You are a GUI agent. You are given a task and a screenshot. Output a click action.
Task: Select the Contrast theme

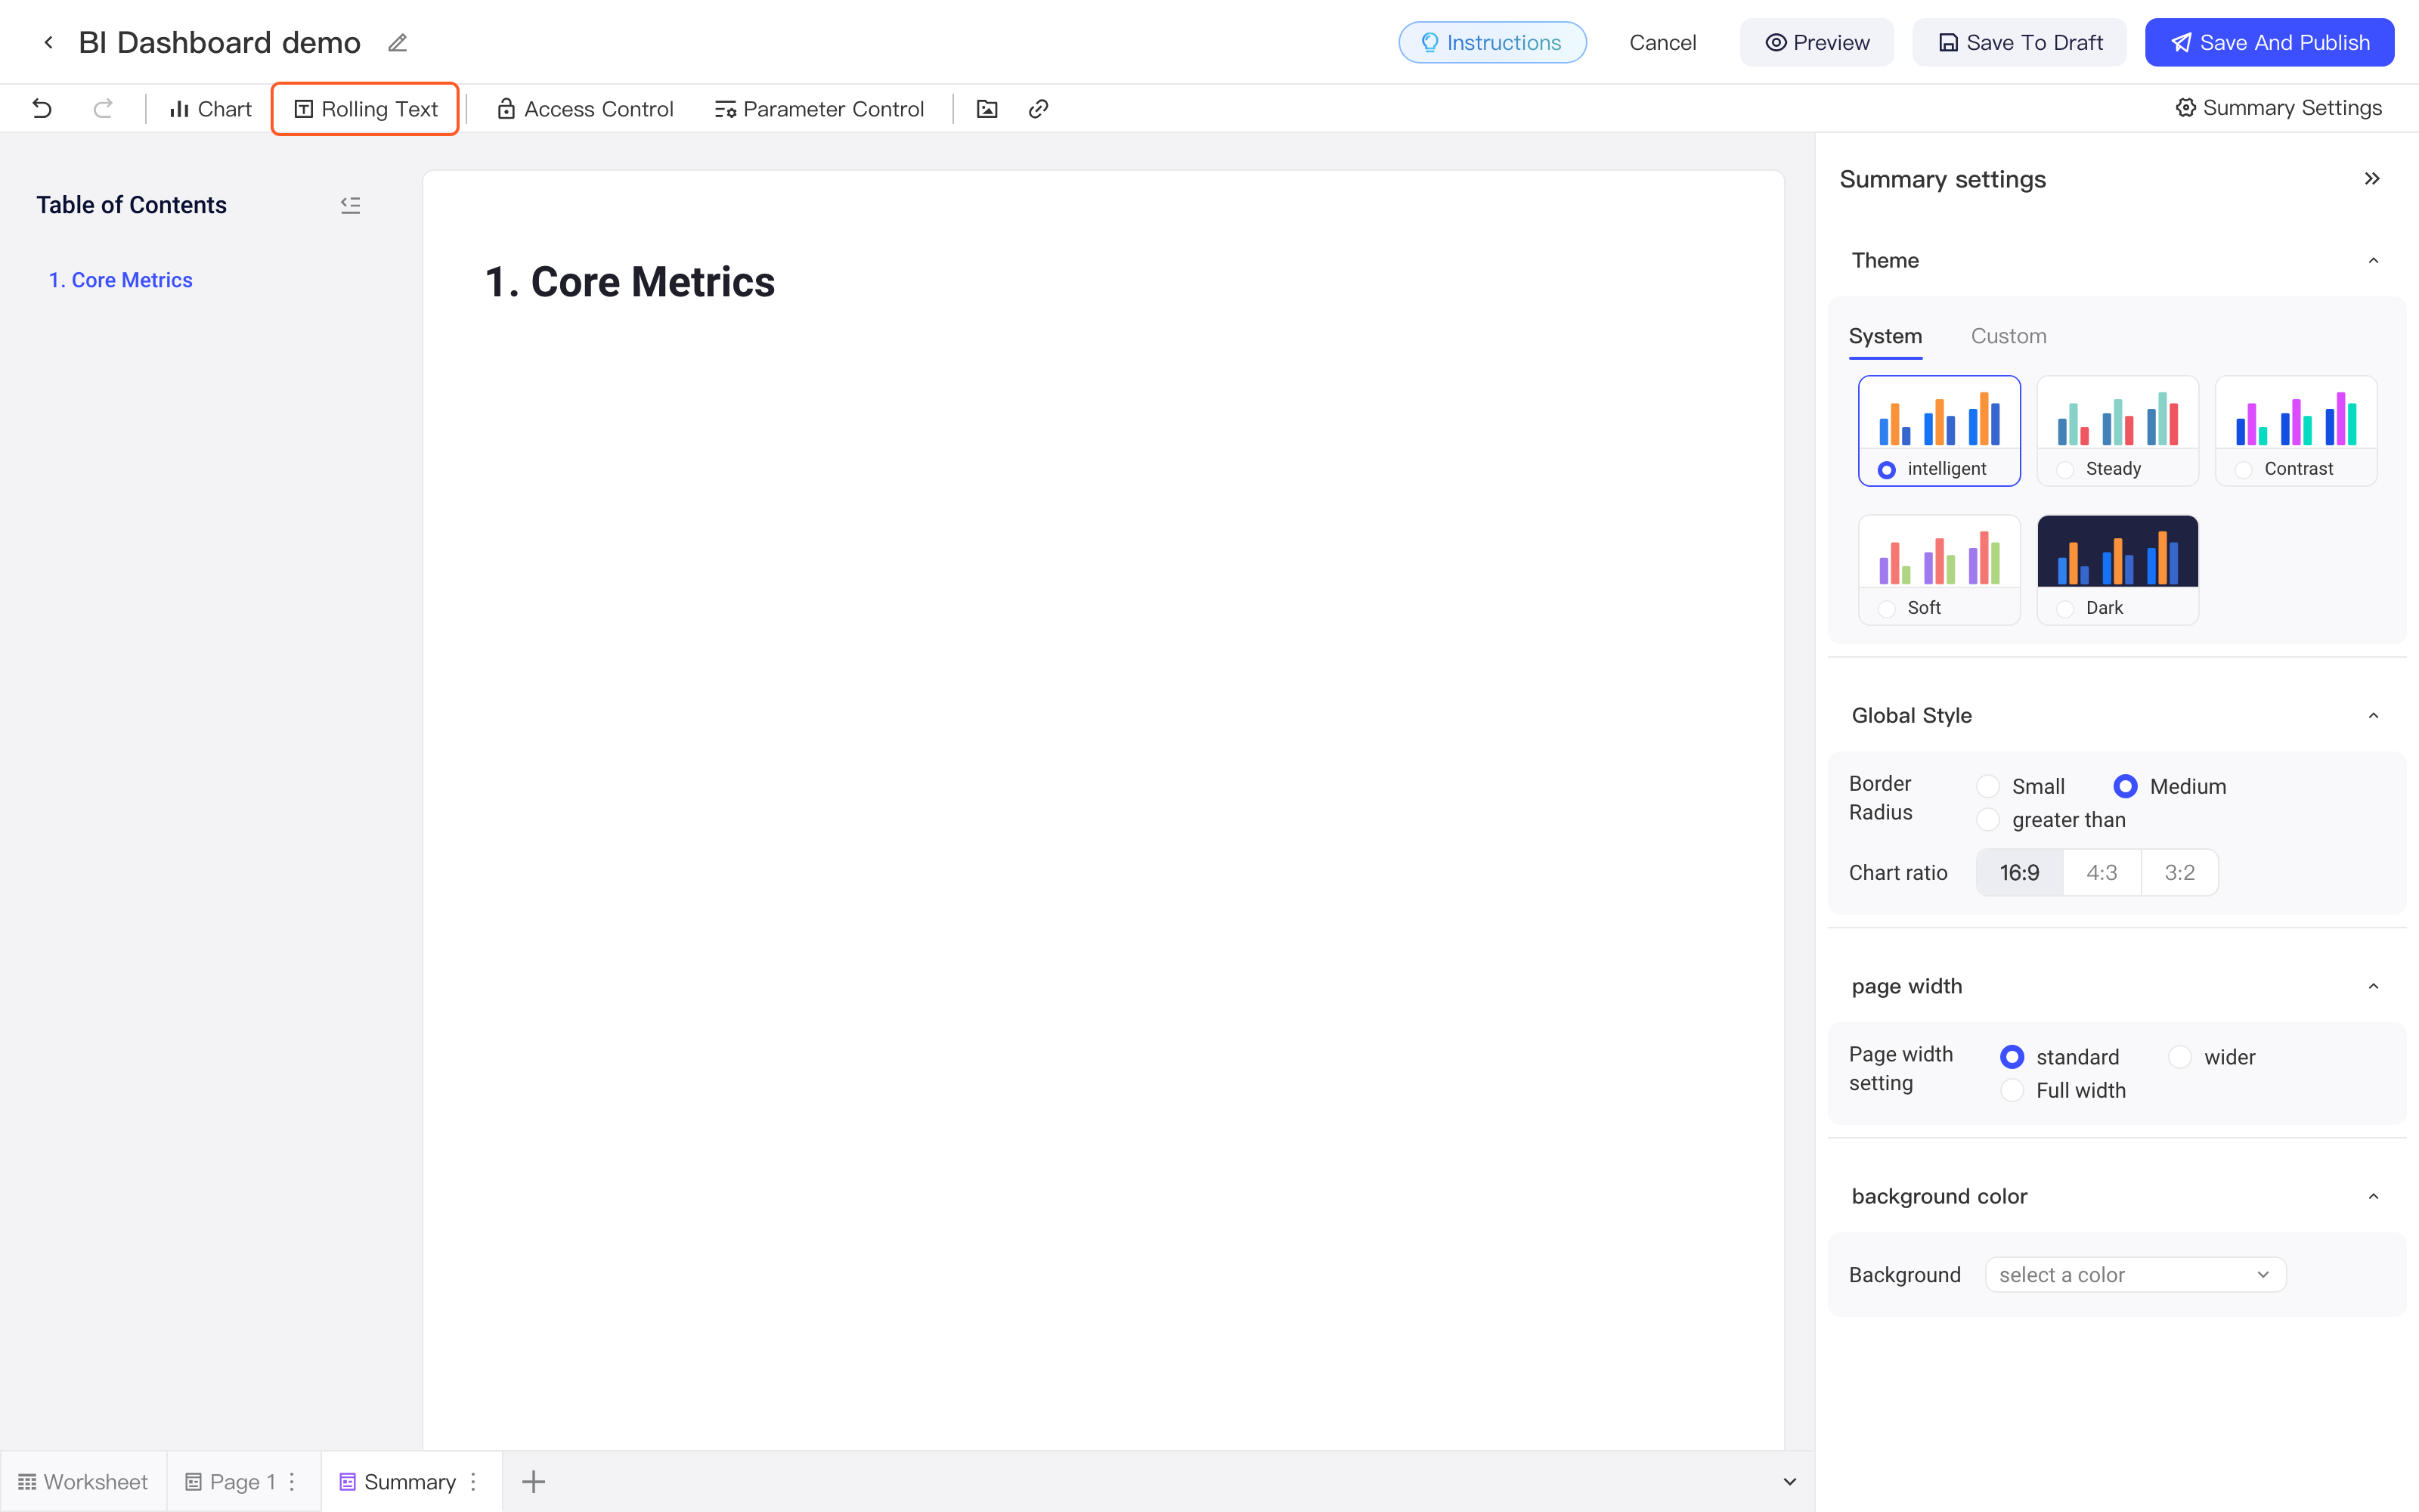2296,431
